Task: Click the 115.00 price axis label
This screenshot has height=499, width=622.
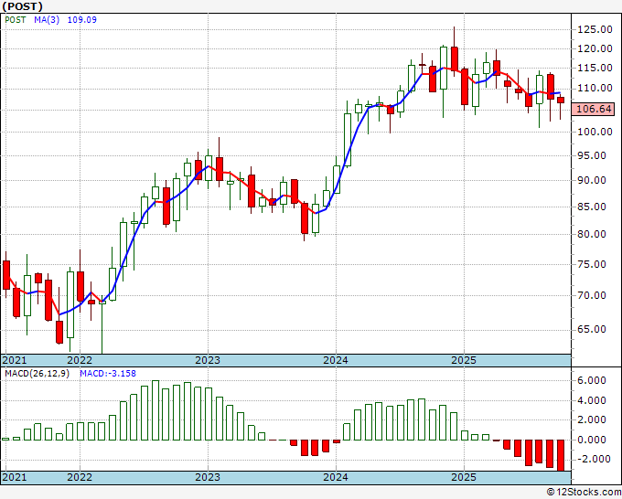Action: tap(595, 68)
